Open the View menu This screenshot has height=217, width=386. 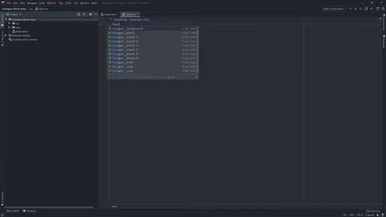(x=22, y=3)
